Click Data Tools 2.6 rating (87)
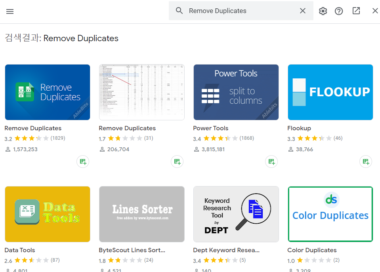380x272 pixels. click(32, 261)
